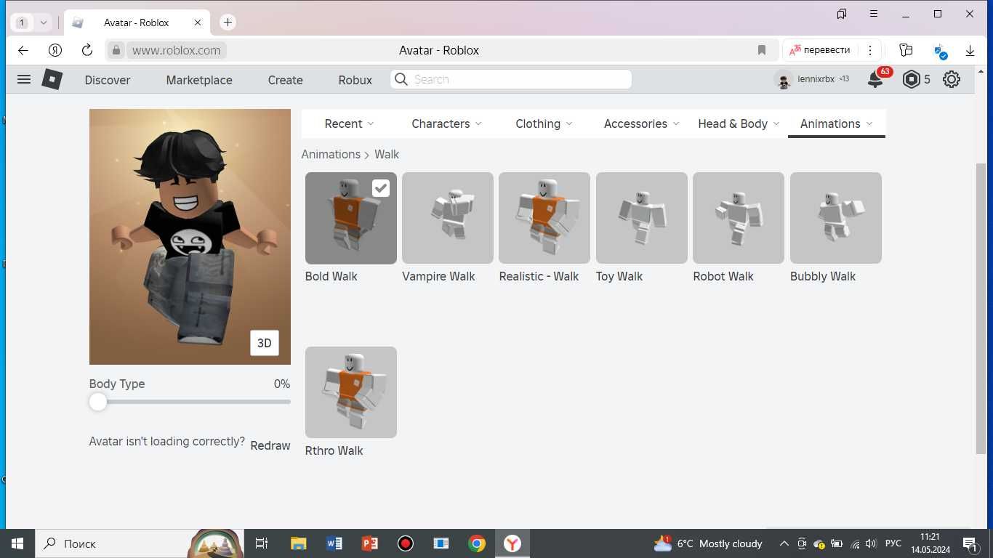
Task: Open the browser collections icon
Action: click(x=906, y=50)
